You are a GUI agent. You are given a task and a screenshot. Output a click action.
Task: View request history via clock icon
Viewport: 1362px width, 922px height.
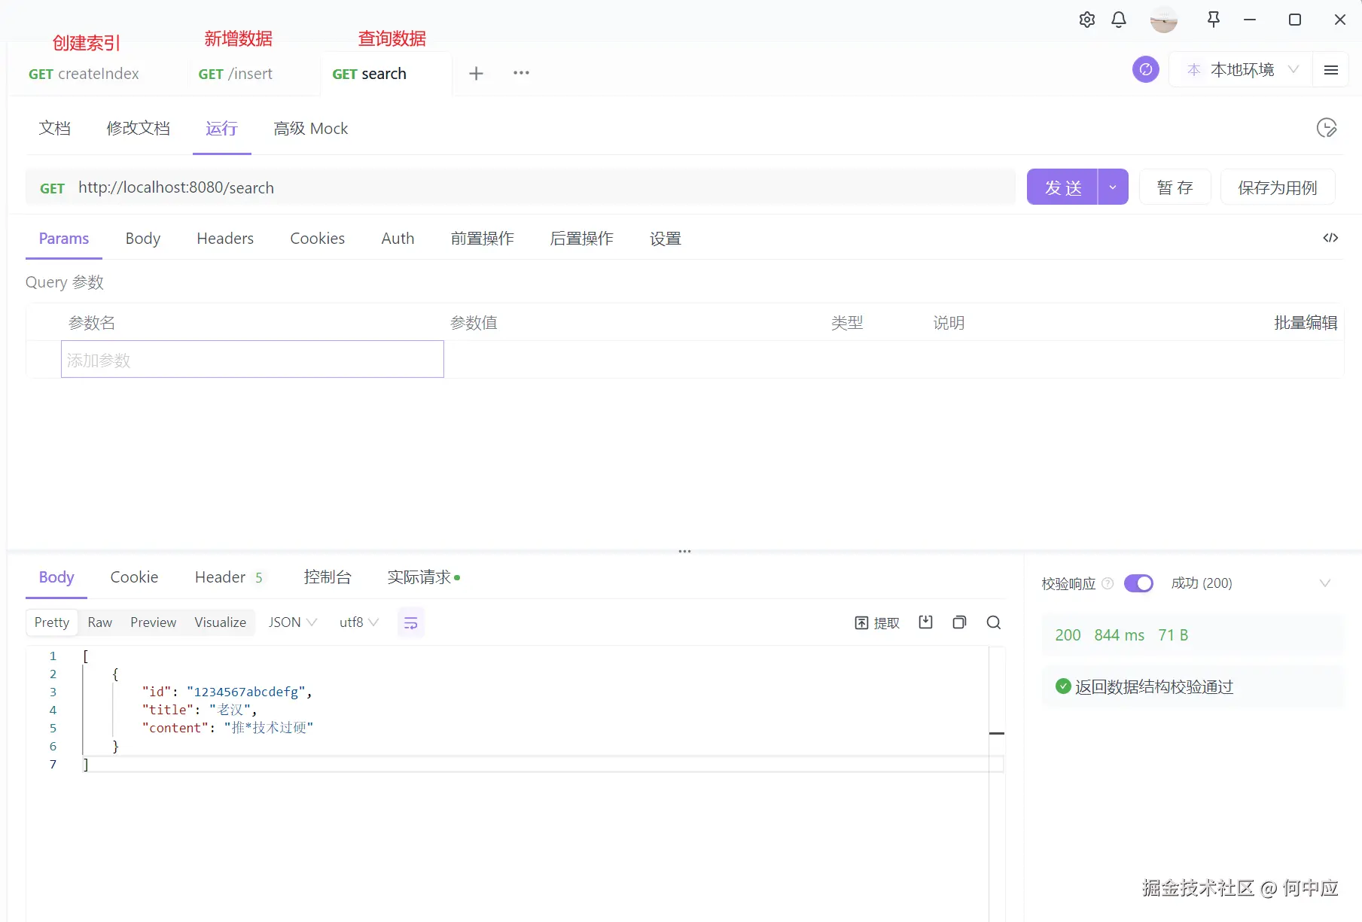point(1327,128)
